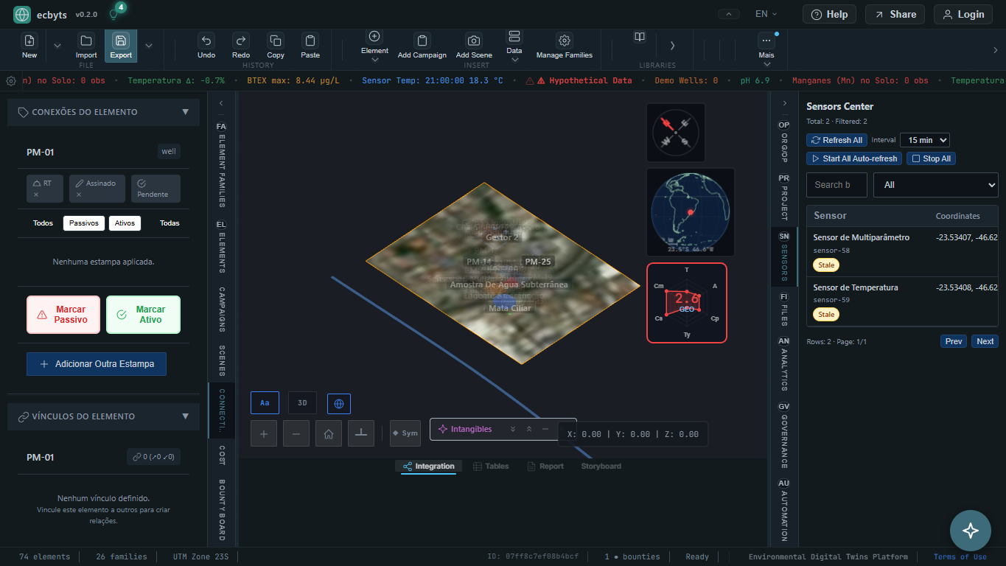Image resolution: width=1006 pixels, height=566 pixels.
Task: Click the Redo icon
Action: pos(240,41)
